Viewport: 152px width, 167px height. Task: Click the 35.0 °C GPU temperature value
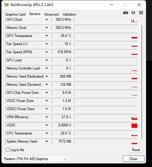click(x=62, y=36)
